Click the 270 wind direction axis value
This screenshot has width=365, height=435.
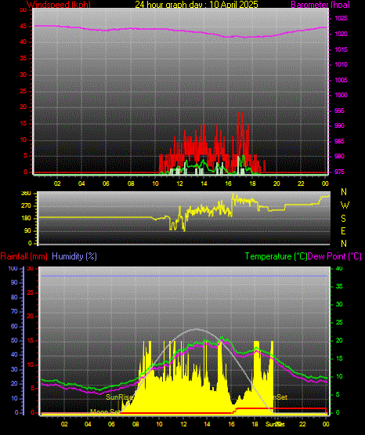point(26,206)
